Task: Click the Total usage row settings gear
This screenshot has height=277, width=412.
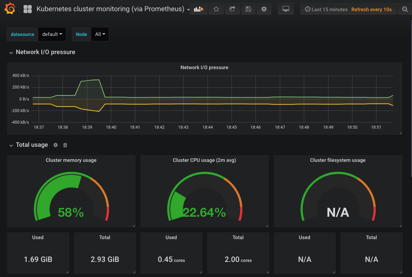Action: pos(55,145)
